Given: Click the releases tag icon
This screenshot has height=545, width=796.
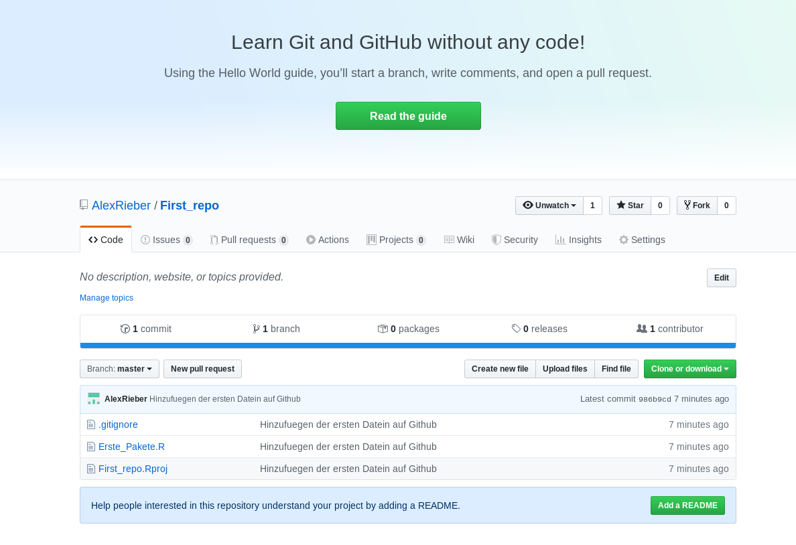Looking at the screenshot, I should [x=516, y=329].
